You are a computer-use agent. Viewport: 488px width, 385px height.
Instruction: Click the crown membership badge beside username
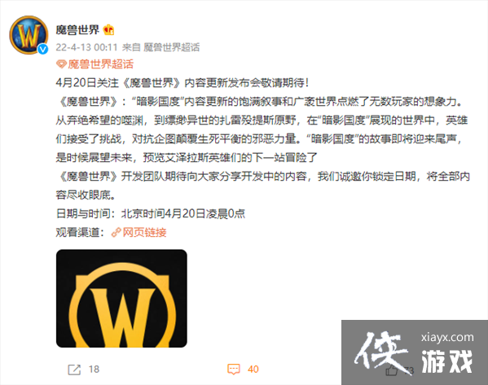tap(108, 29)
